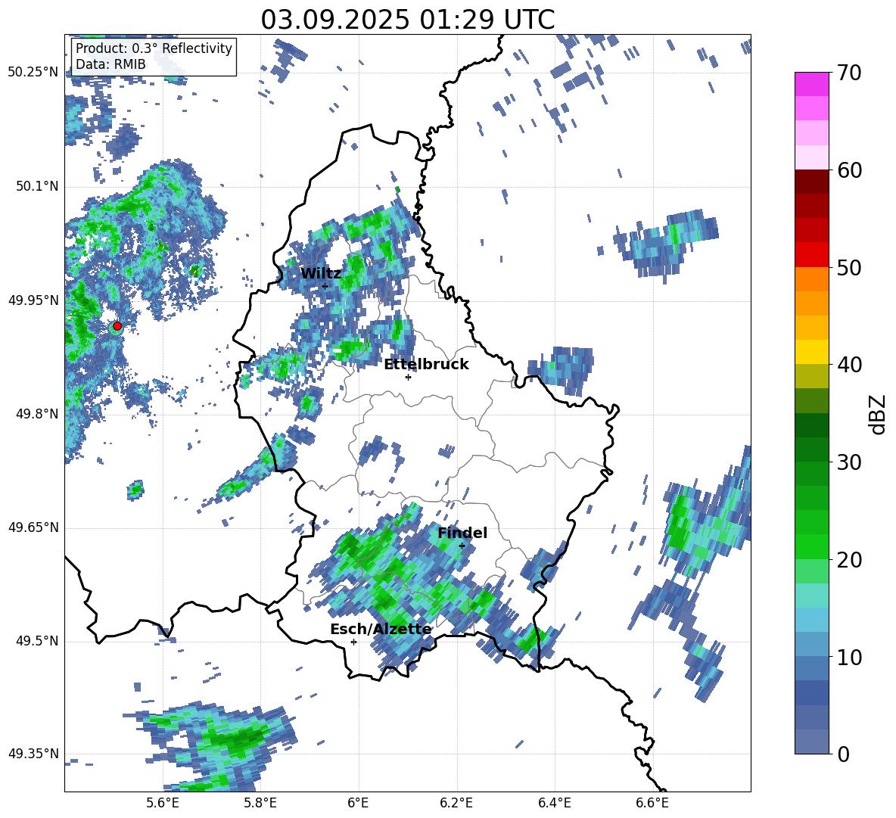896x818 pixels.
Task: Click the 49.95°N latitude tick label
Action: click(33, 300)
